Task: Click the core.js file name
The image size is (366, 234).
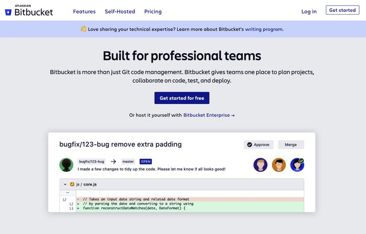Action: [x=90, y=184]
